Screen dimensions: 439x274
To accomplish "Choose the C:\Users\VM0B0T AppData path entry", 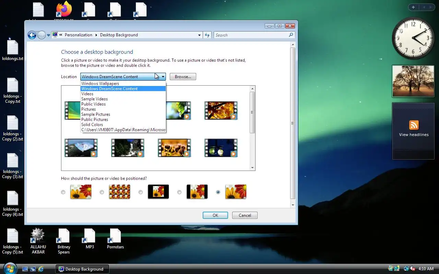I will [x=123, y=130].
